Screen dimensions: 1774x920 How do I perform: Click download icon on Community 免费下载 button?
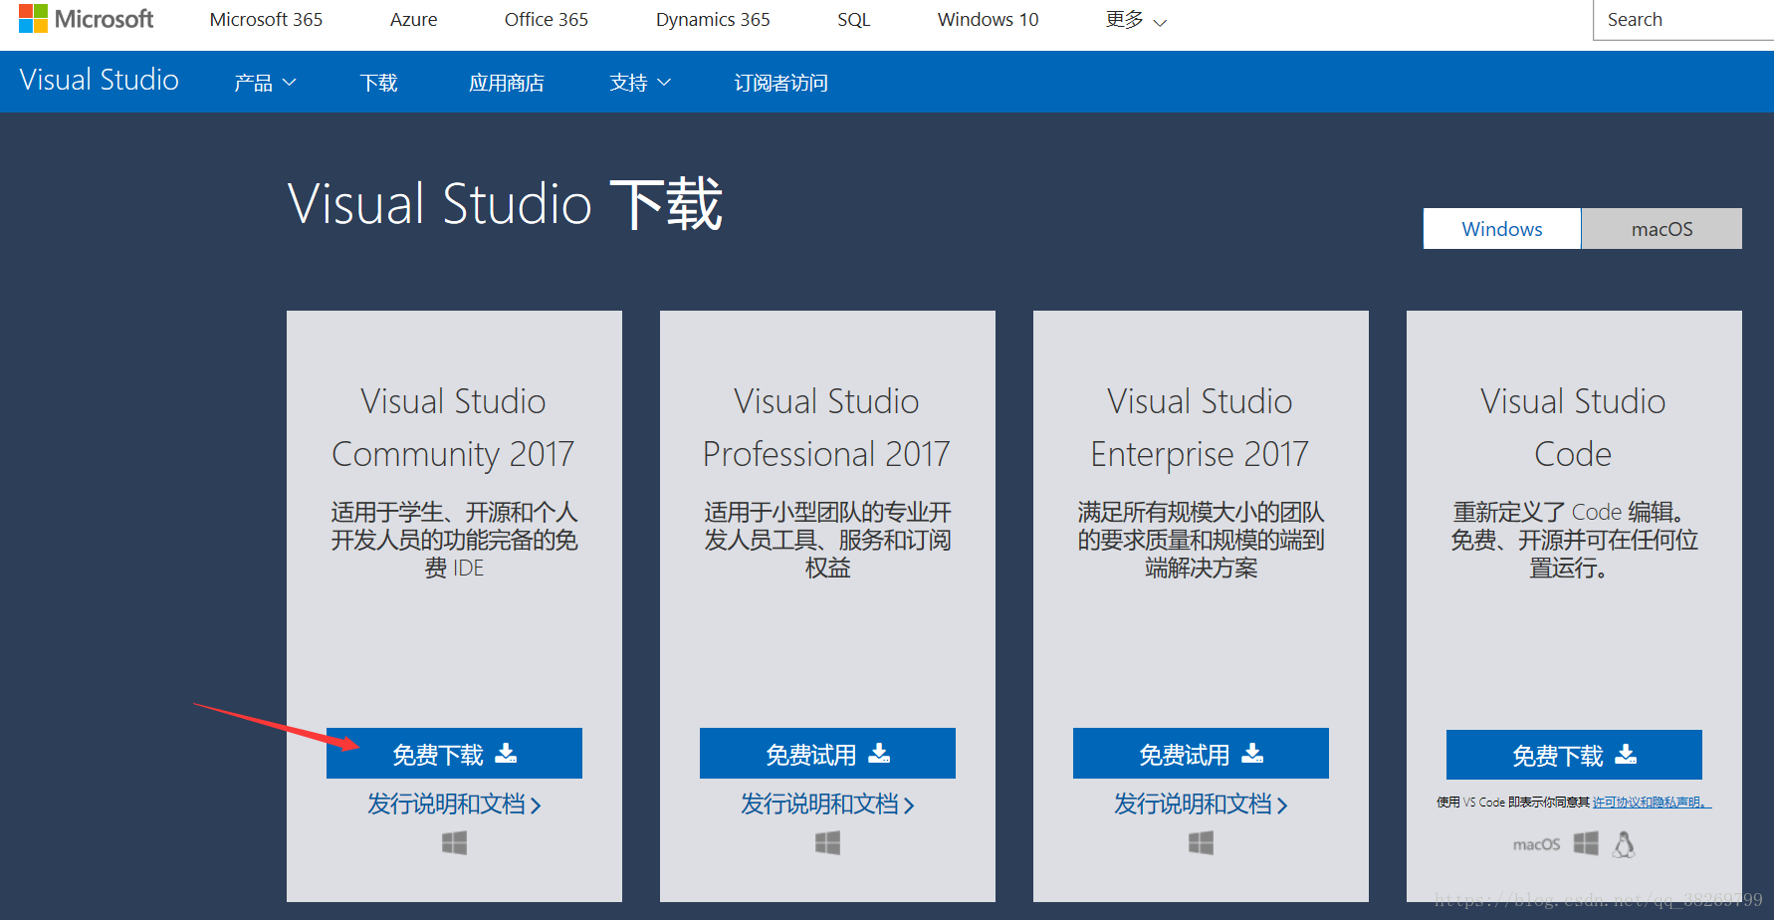click(x=506, y=753)
